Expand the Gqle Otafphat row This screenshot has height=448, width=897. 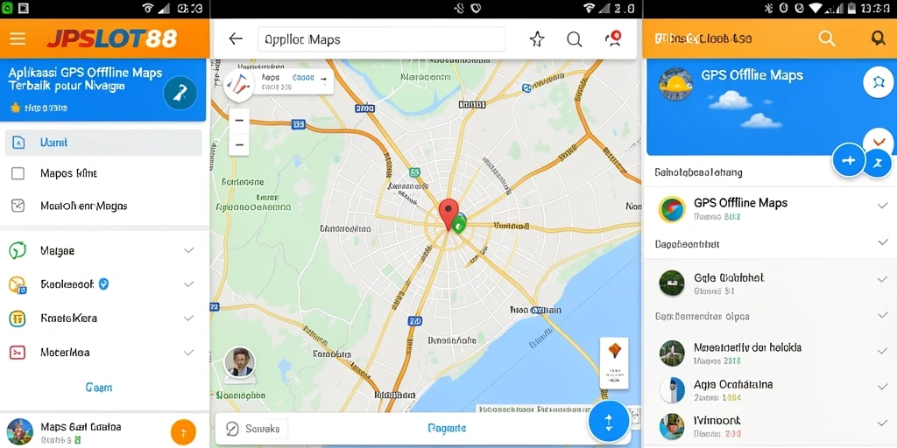click(x=882, y=281)
